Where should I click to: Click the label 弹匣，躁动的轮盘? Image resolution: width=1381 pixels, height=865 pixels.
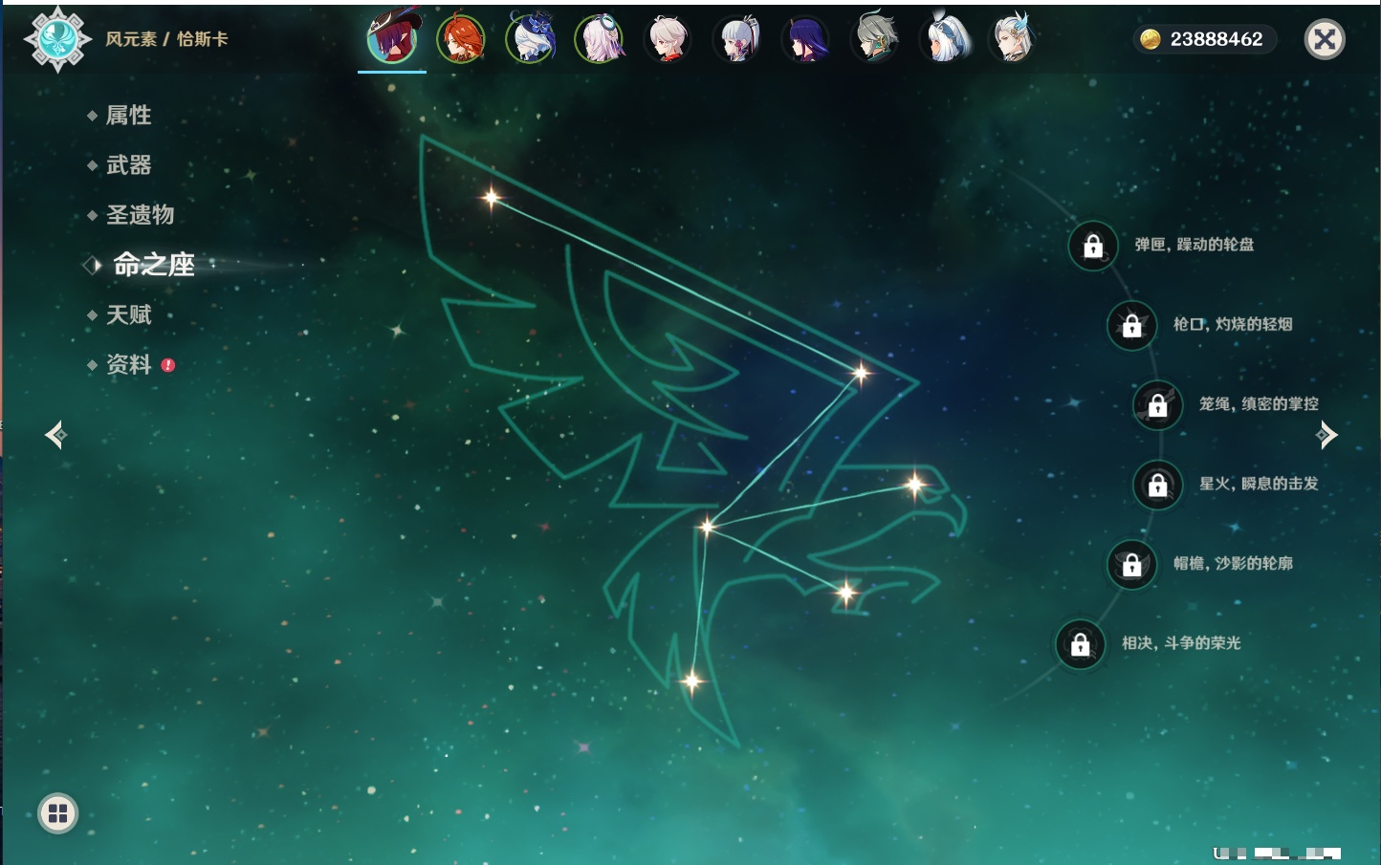click(1195, 245)
